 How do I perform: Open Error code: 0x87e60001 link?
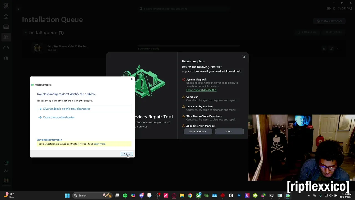[x=201, y=90]
